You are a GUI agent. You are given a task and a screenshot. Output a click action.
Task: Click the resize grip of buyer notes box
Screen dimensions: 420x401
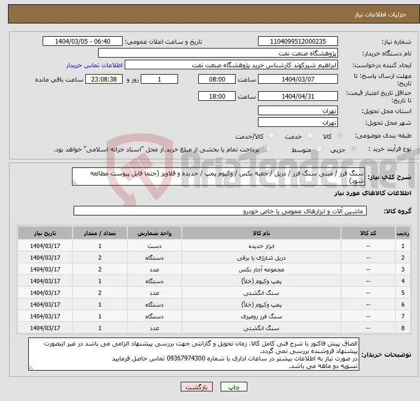[31, 368]
